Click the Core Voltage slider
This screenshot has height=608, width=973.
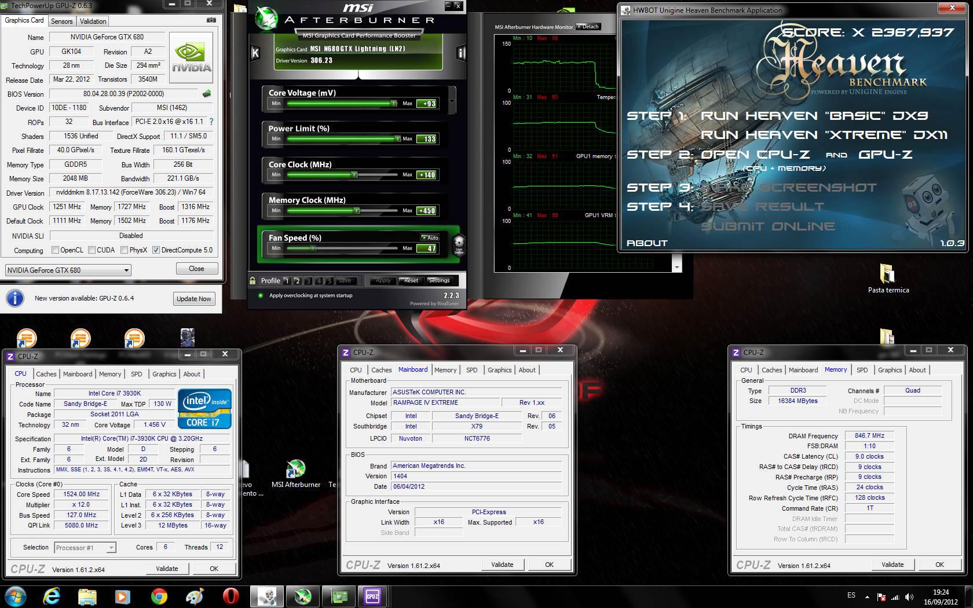point(342,103)
